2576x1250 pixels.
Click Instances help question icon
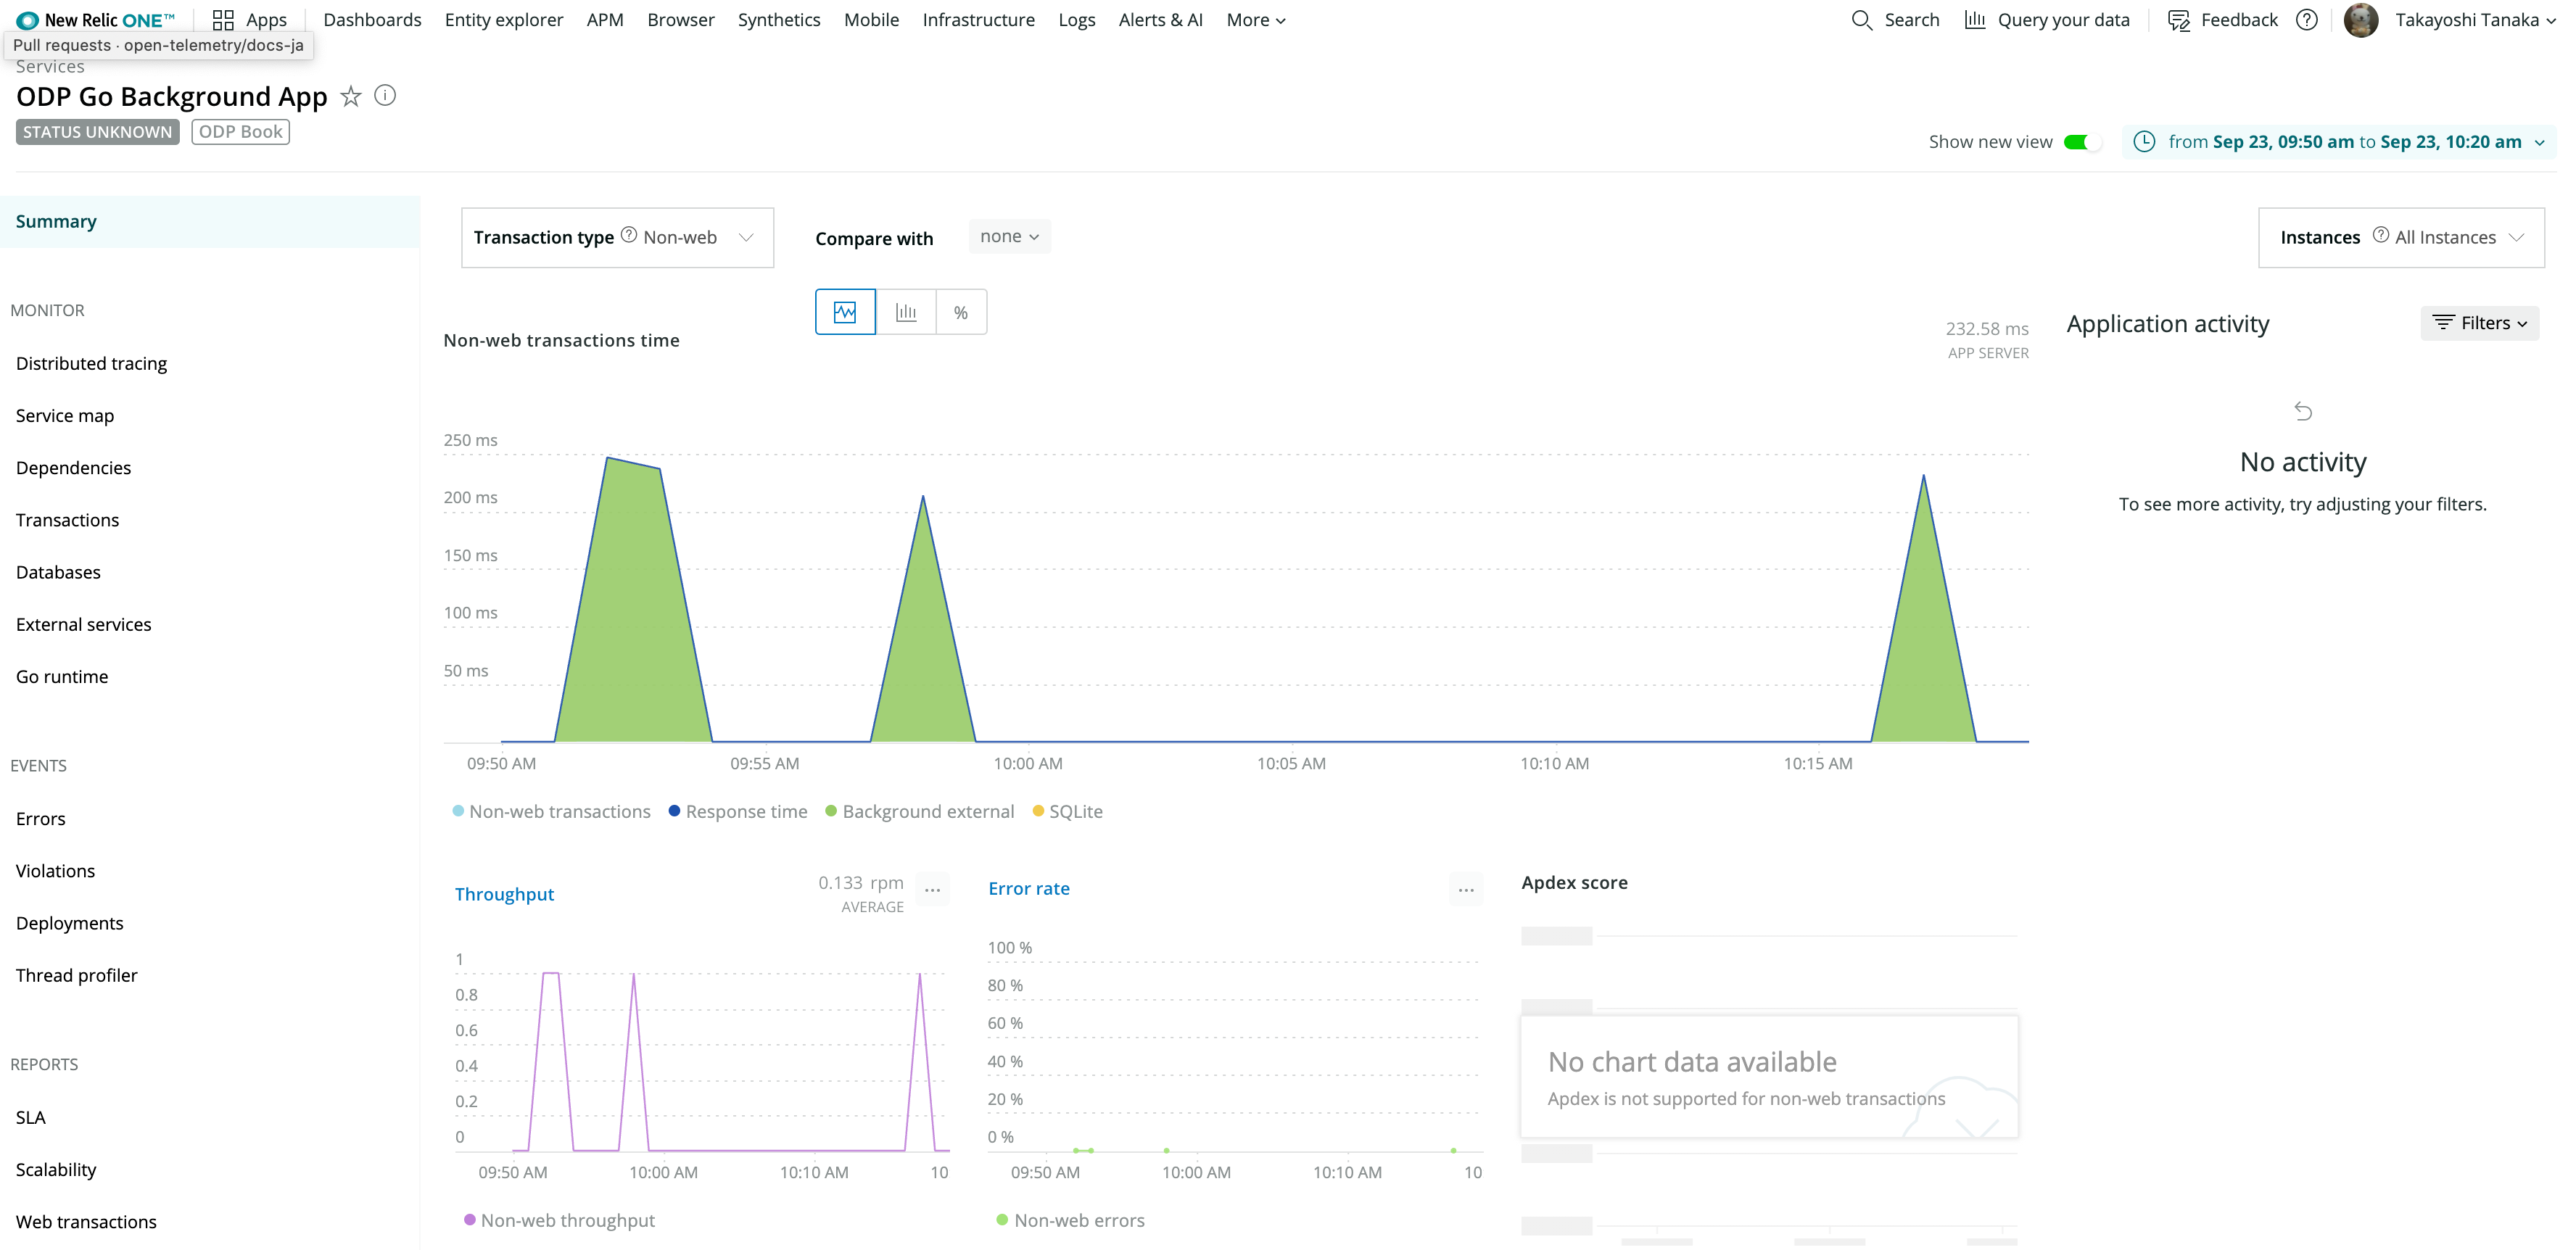pyautogui.click(x=2381, y=235)
